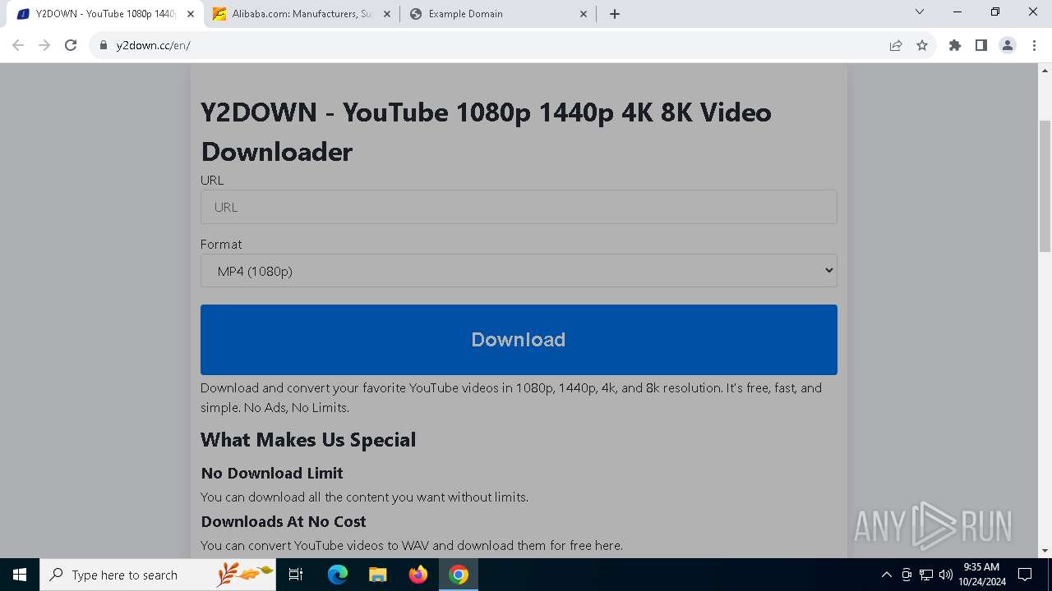This screenshot has height=591, width=1052.
Task: Click the Y2DOWN page title heading
Action: [486, 131]
